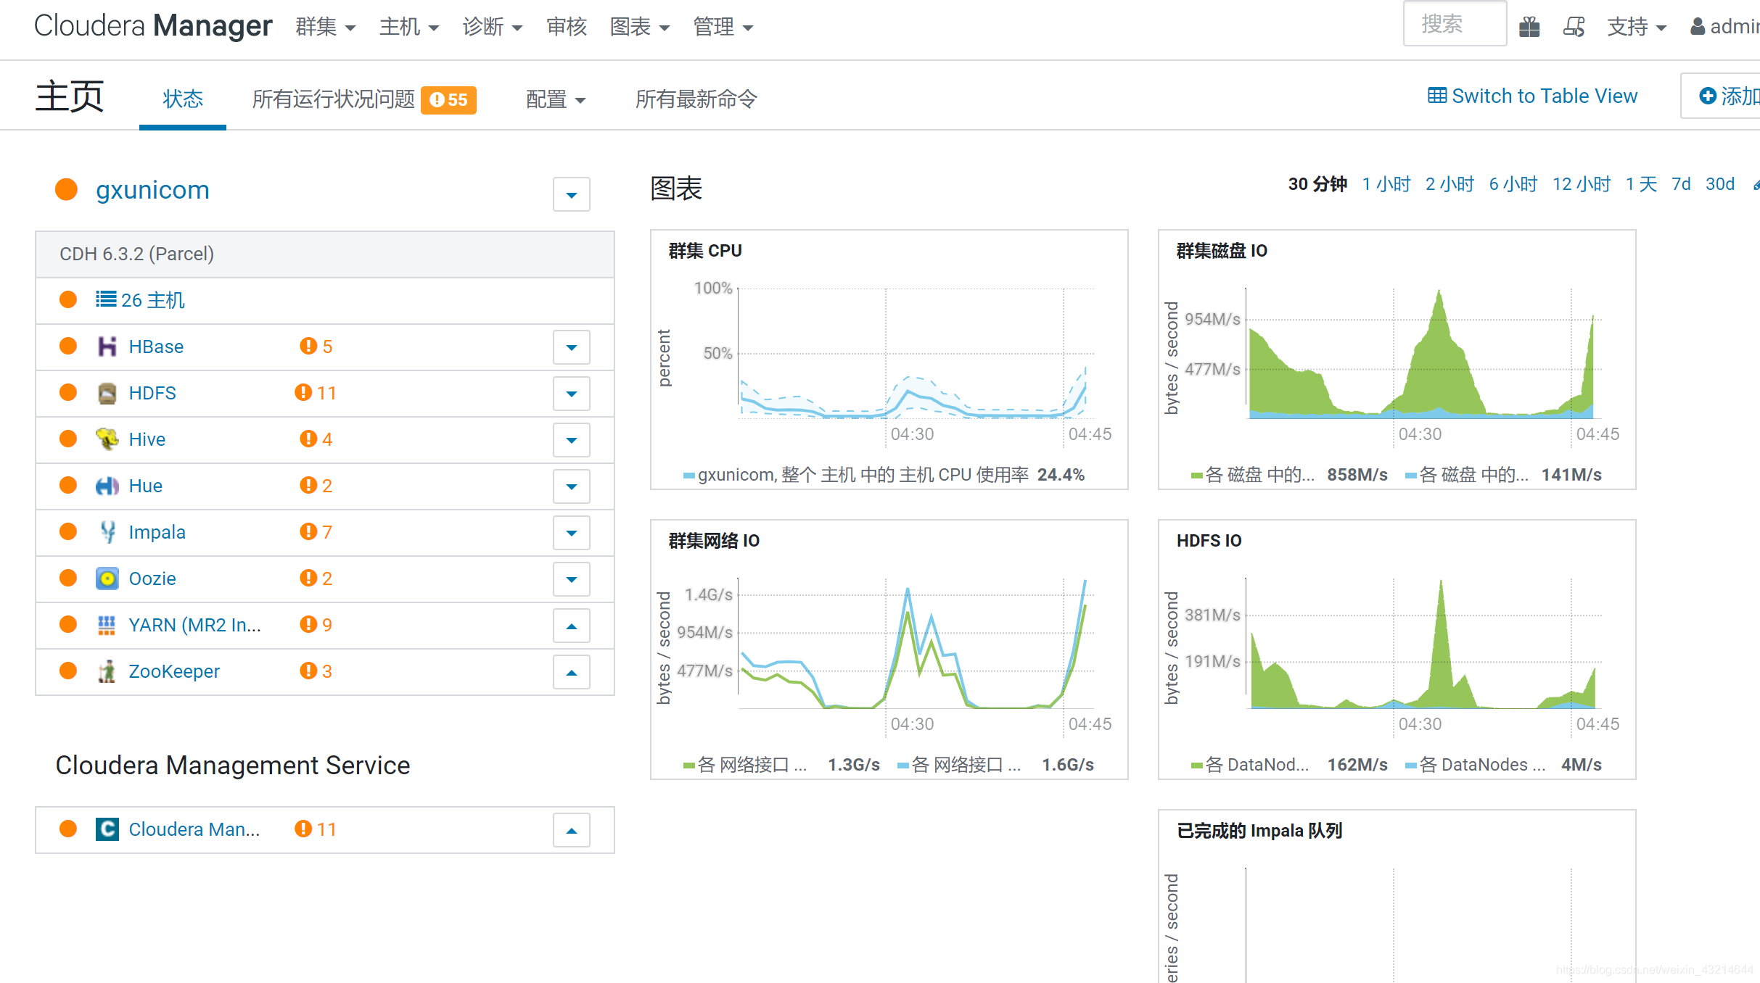Open the YARN service actions dropdown
1760x983 pixels.
coord(571,626)
